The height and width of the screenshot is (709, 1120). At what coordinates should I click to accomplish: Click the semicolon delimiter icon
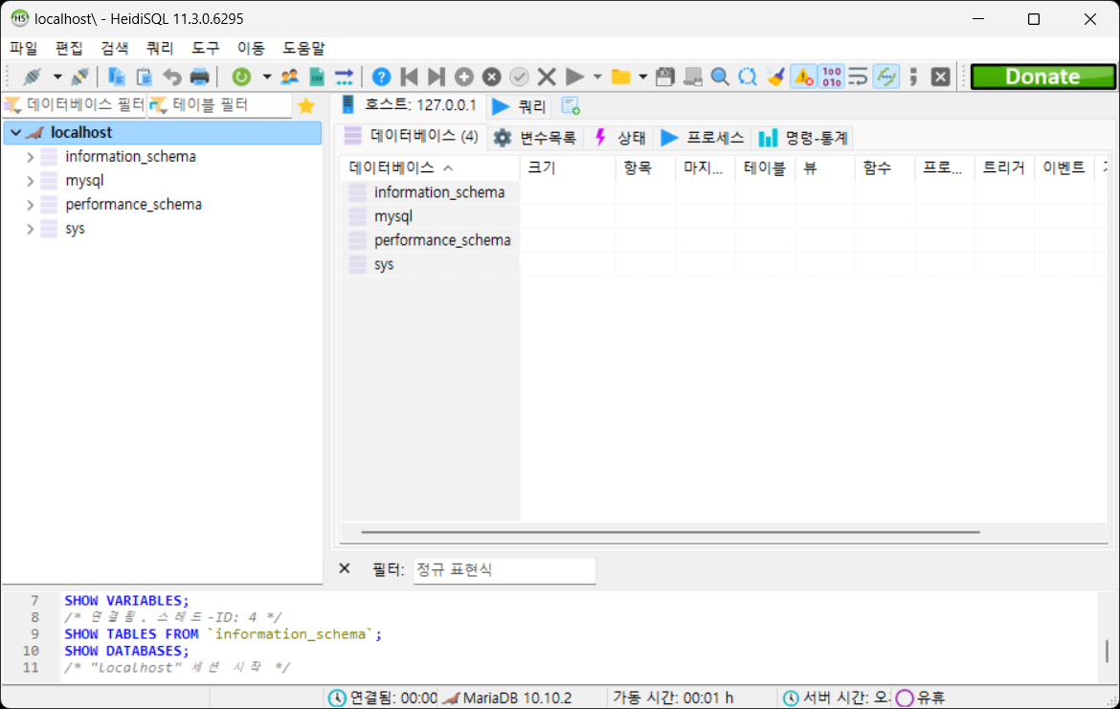coord(913,77)
